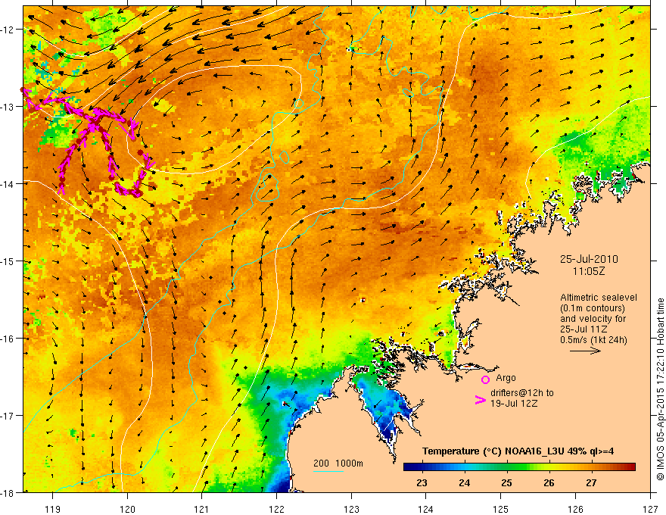Click the '25-Jul 11Z' velocity date text
This screenshot has height=515, width=666.
pos(584,329)
